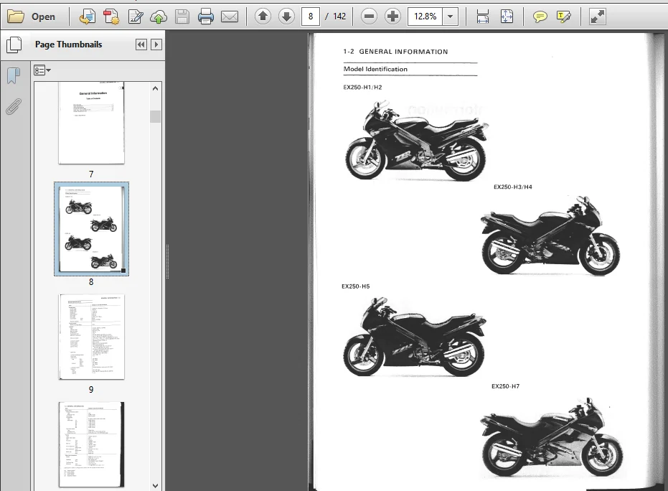Click the Email envelope icon
Image resolution: width=668 pixels, height=491 pixels.
(230, 17)
